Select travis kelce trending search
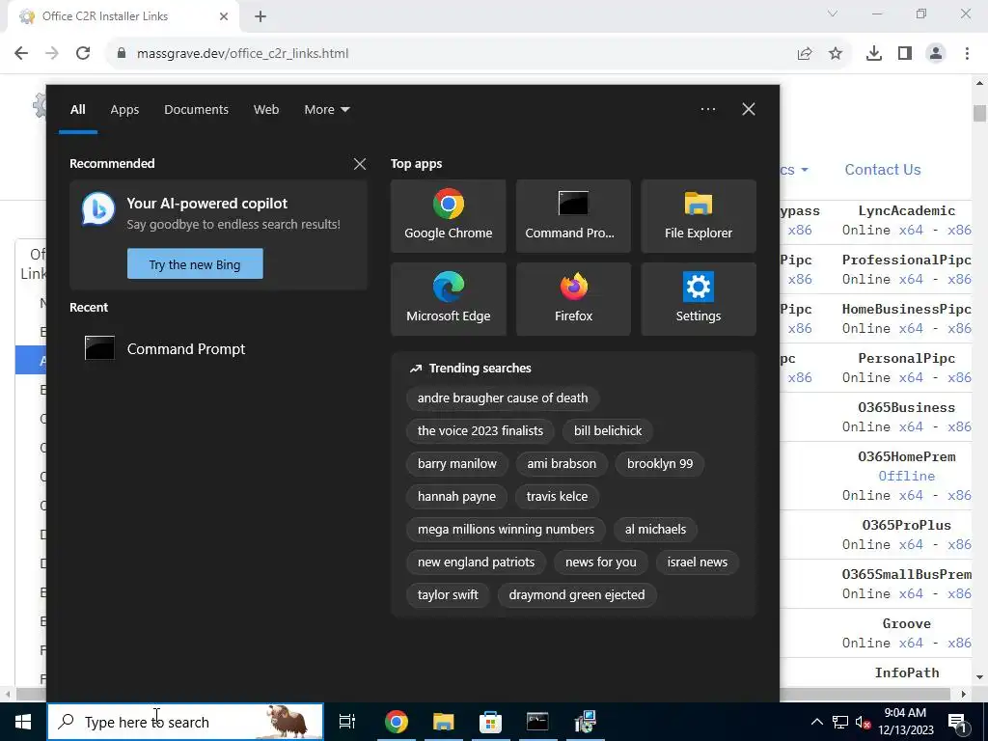The height and width of the screenshot is (741, 988). click(x=557, y=497)
